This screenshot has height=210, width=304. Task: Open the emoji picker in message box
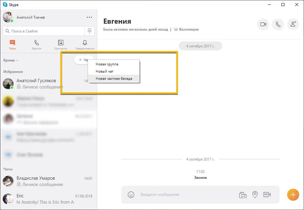[131, 195]
